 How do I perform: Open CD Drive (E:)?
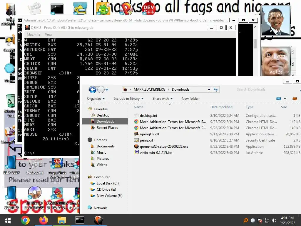(106, 190)
